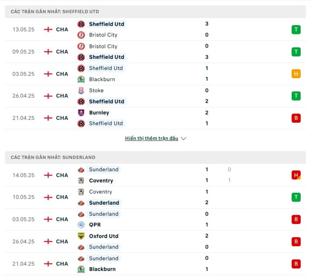Open the Sheffield Utd team name link
Viewport: 311px width, 280px height.
(107, 24)
